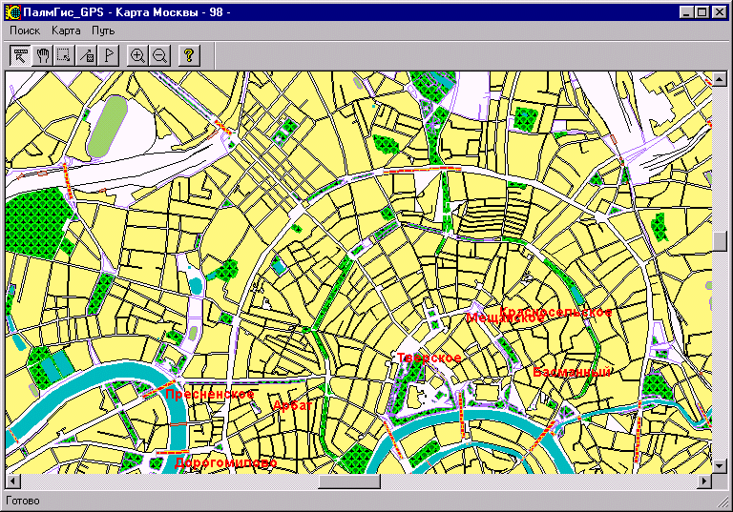The height and width of the screenshot is (512, 733).
Task: Click the vertical scrollbar thumb
Action: 720,241
